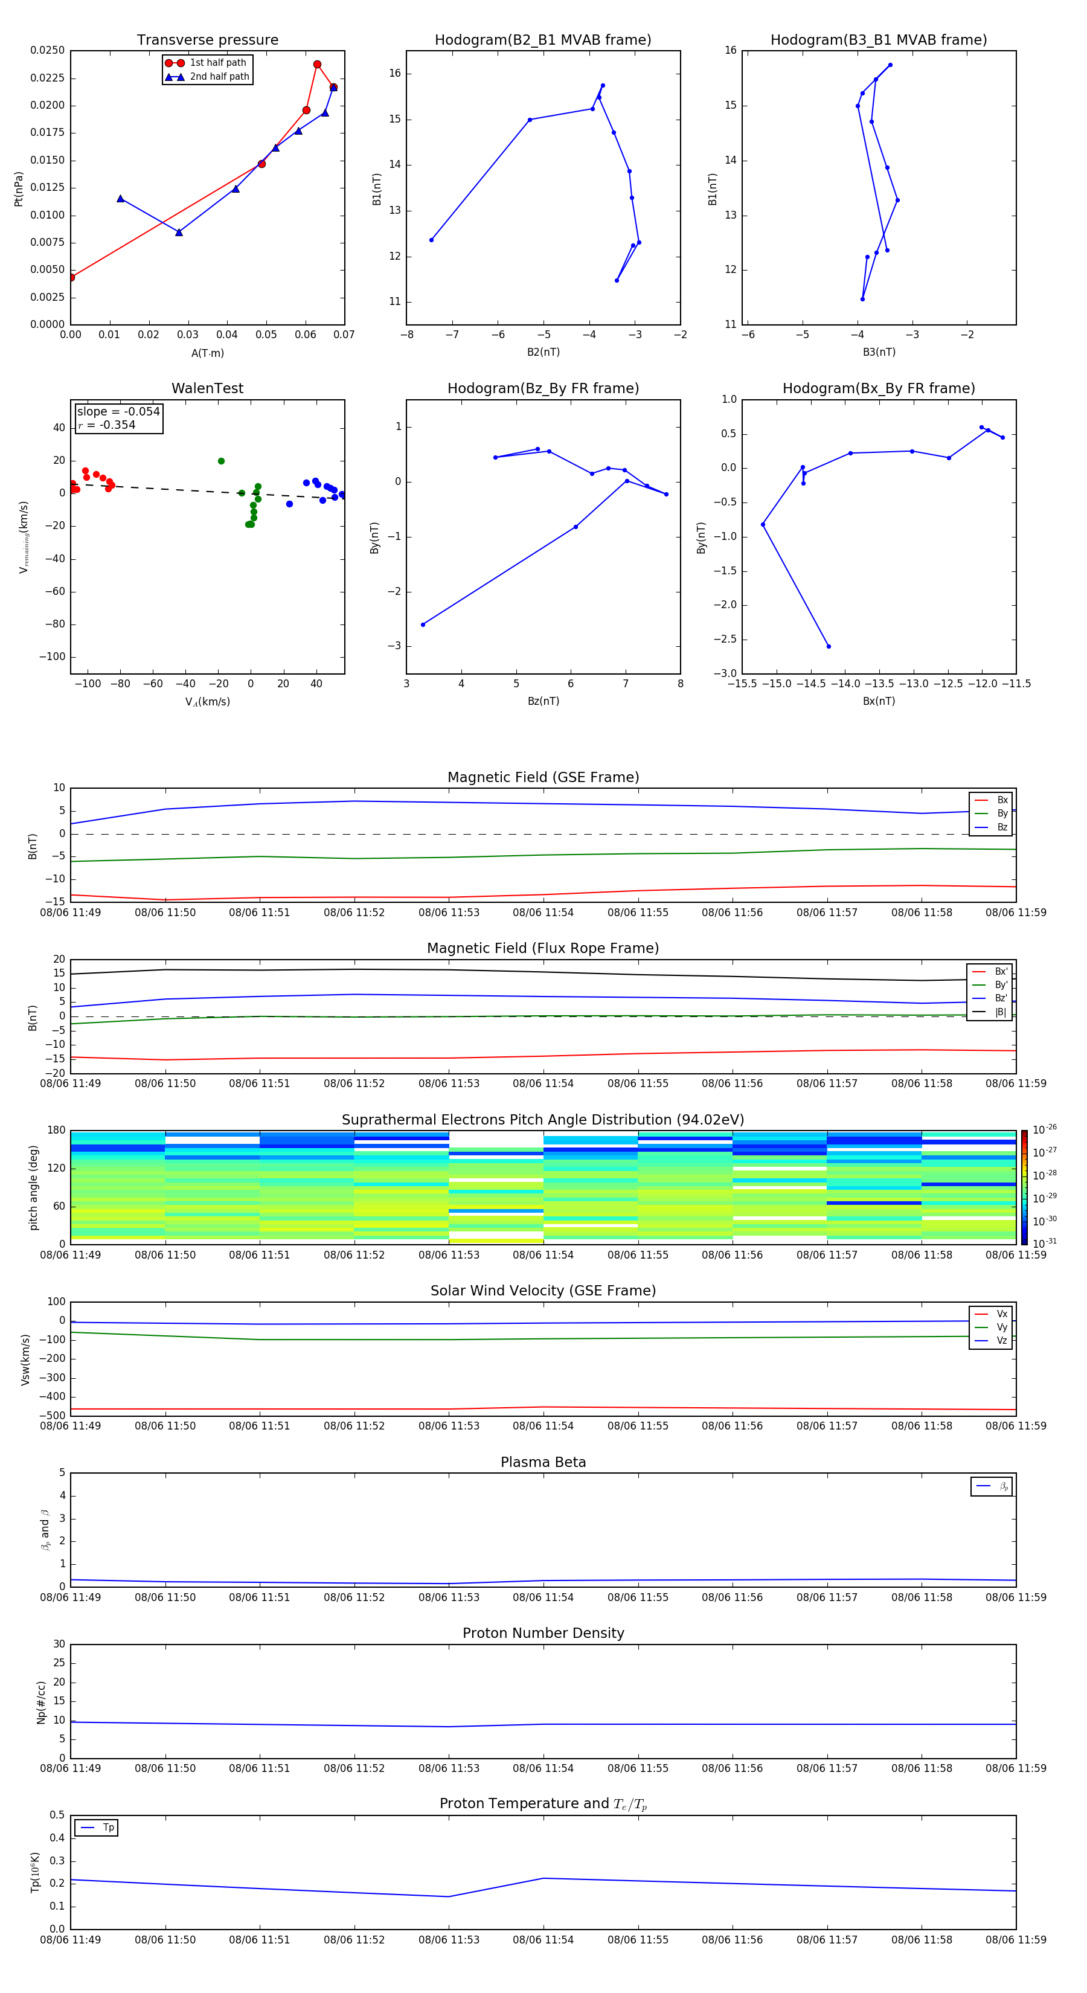This screenshot has width=1087, height=1993.
Task: Click the lowest point in the Bz_By FR frame hodogram
Action: [423, 624]
